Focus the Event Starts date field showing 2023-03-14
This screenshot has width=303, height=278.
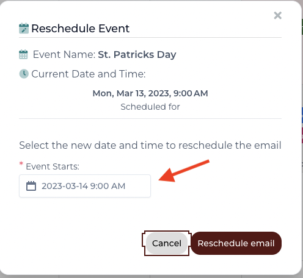pos(85,186)
